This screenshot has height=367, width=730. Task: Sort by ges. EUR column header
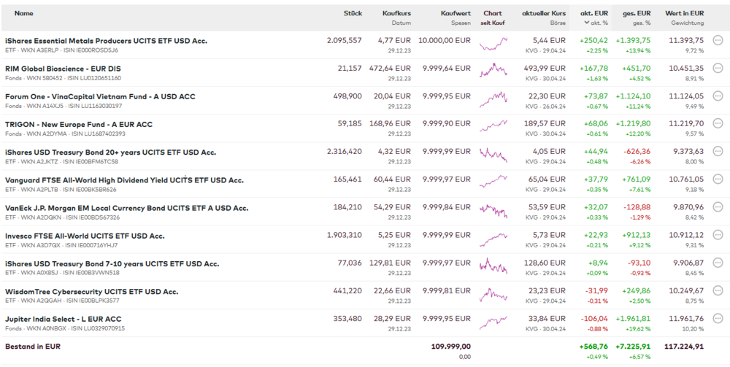pos(636,13)
